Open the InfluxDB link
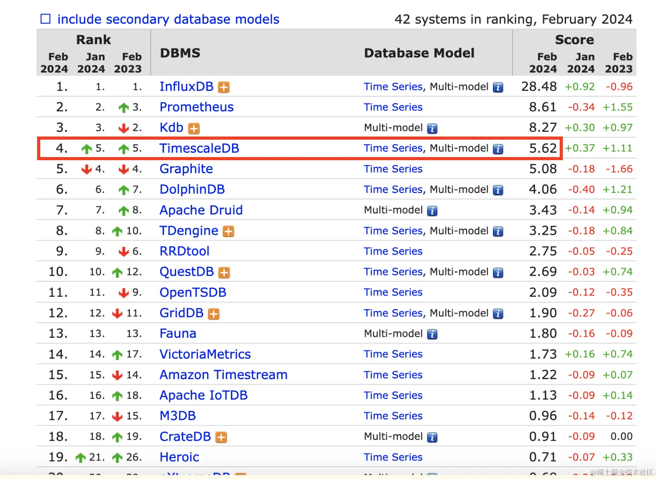The image size is (656, 479). coord(186,86)
